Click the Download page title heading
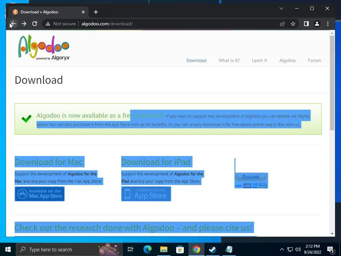 (x=39, y=80)
